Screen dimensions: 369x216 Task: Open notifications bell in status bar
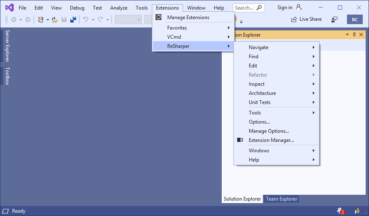pyautogui.click(x=340, y=211)
